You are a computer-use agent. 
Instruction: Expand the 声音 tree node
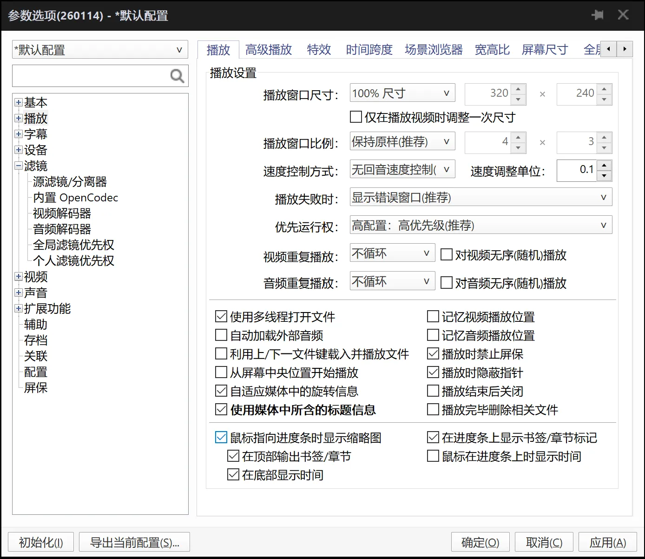pos(18,293)
